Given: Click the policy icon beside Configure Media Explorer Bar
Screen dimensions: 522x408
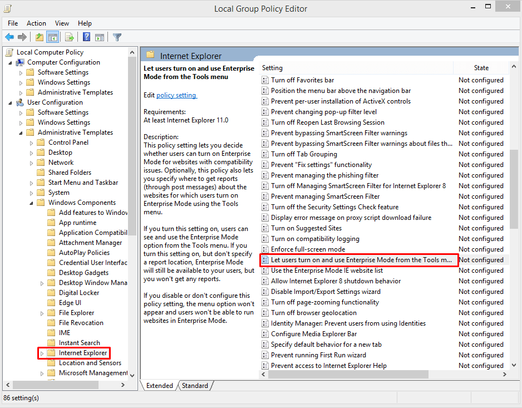Looking at the screenshot, I should point(265,334).
